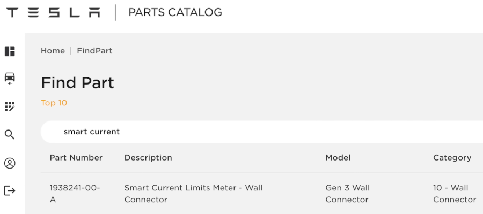Click the Model column header
483x214 pixels.
point(338,158)
